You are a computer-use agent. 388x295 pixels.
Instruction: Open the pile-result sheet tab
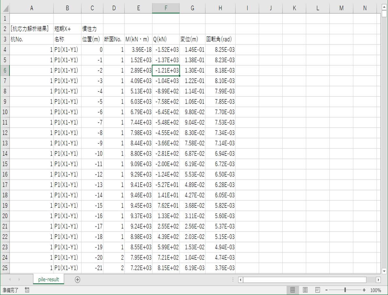pyautogui.click(x=48, y=279)
